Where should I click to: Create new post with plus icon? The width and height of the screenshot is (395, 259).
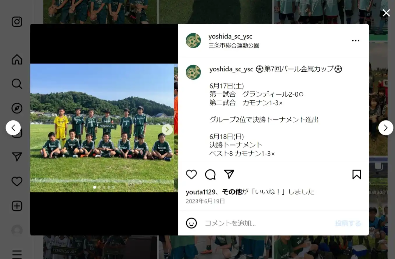[x=17, y=206]
